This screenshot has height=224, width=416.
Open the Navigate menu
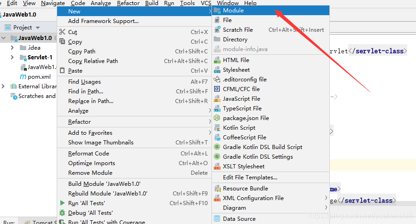(53, 3)
